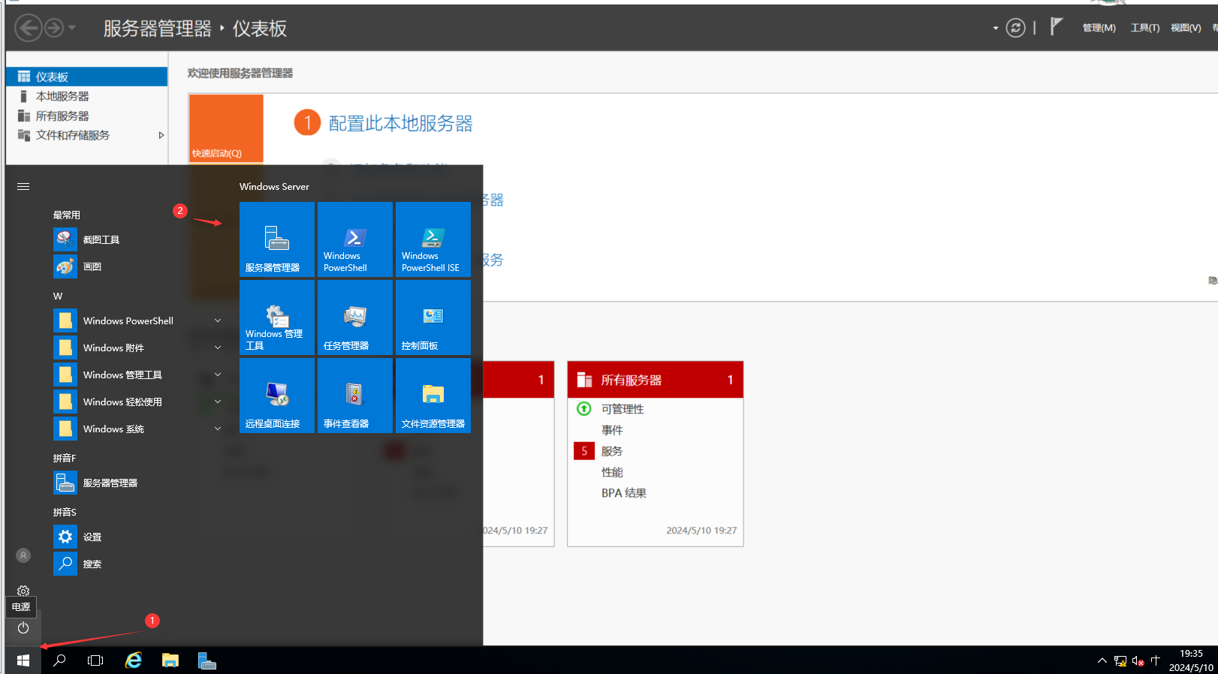This screenshot has width=1218, height=674.
Task: Open 画图 from most used list
Action: pos(139,266)
